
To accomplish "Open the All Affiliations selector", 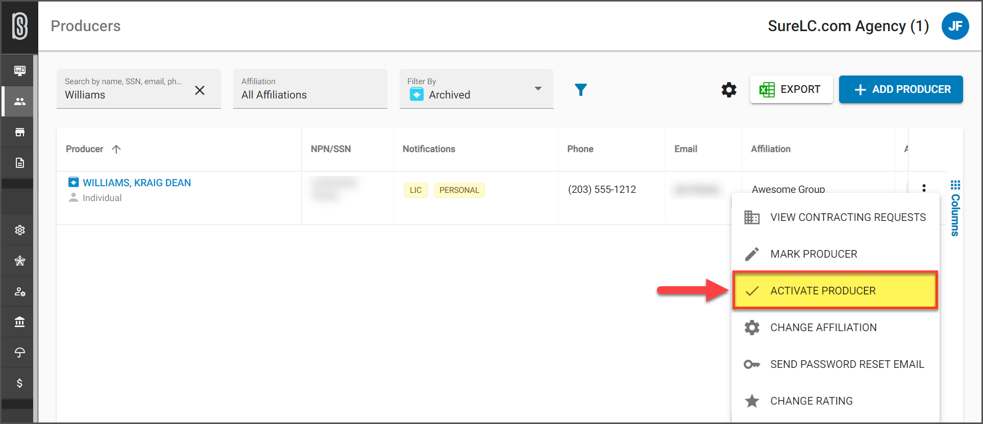I will click(x=310, y=89).
